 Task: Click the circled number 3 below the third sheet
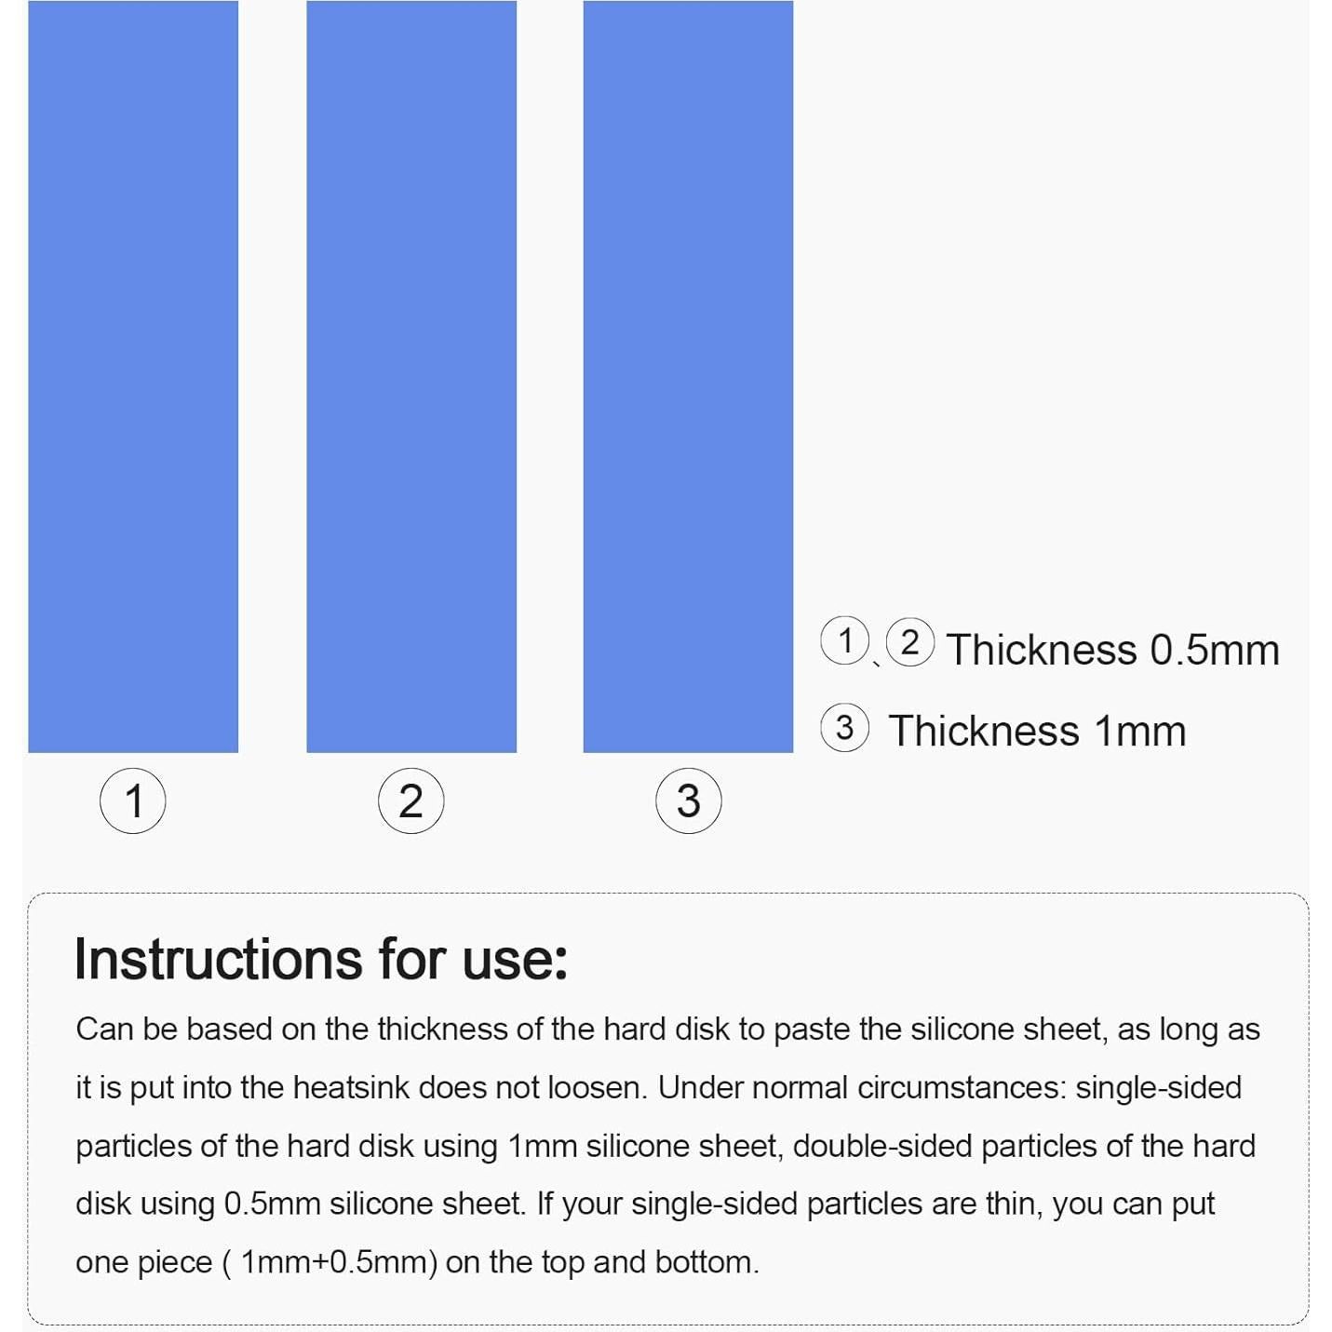(688, 801)
